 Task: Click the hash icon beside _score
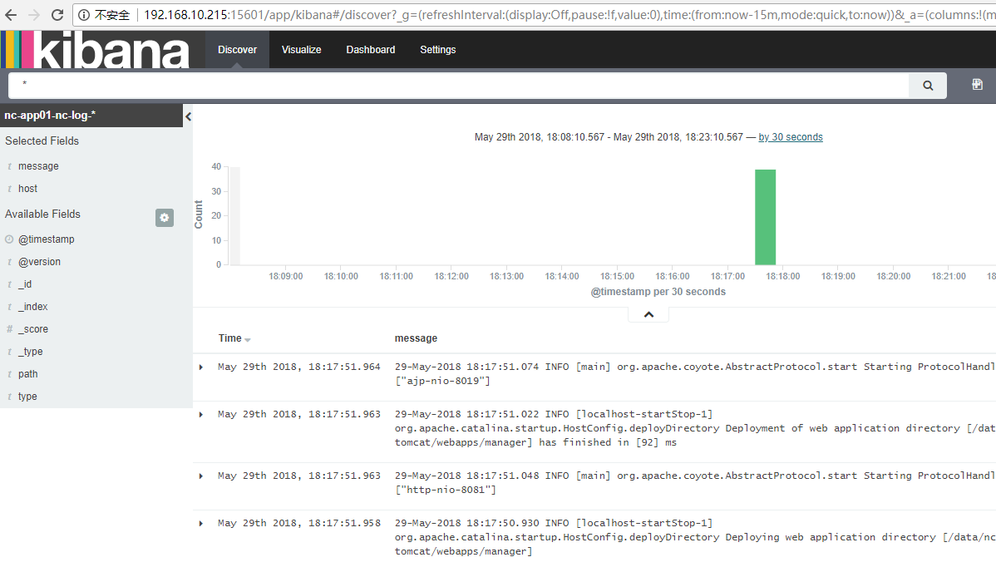pos(9,329)
